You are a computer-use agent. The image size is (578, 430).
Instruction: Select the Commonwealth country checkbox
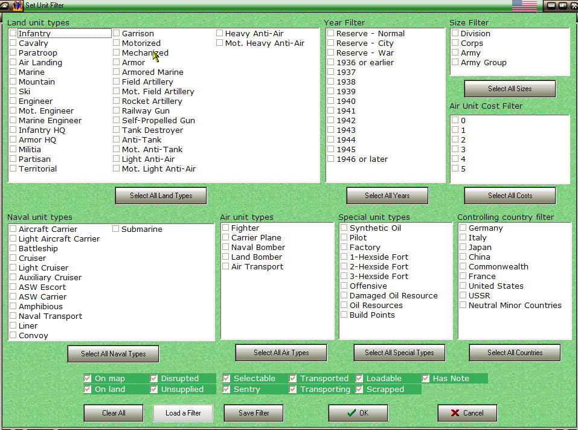point(463,266)
